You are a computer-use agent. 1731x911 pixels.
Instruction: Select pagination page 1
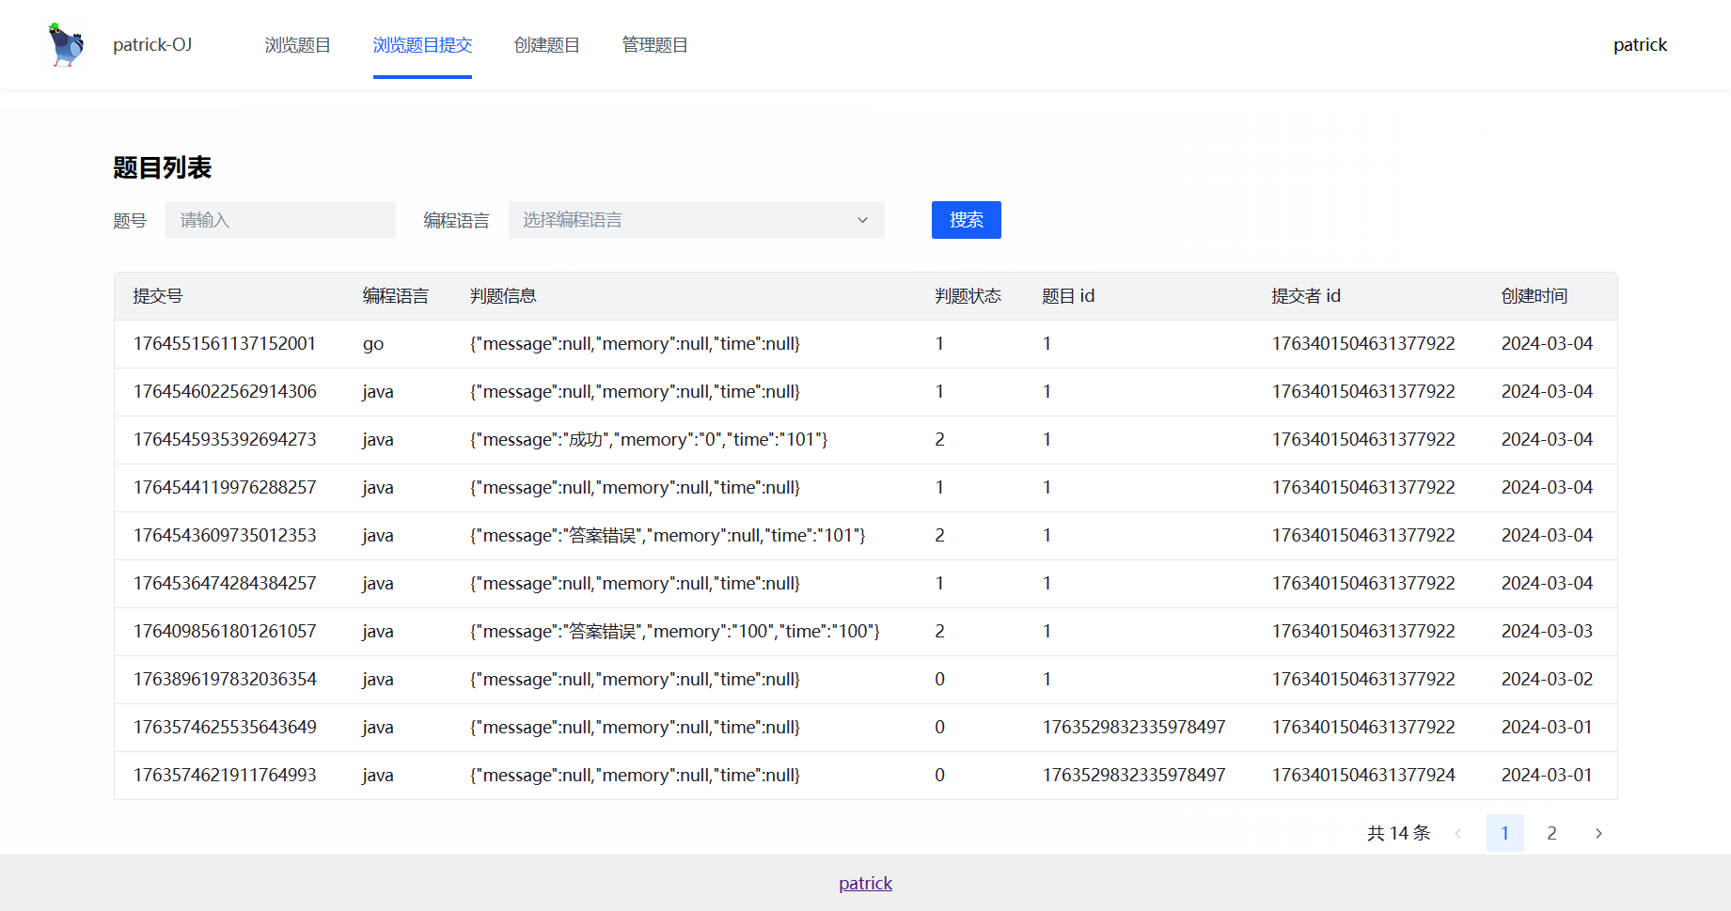[x=1504, y=833]
